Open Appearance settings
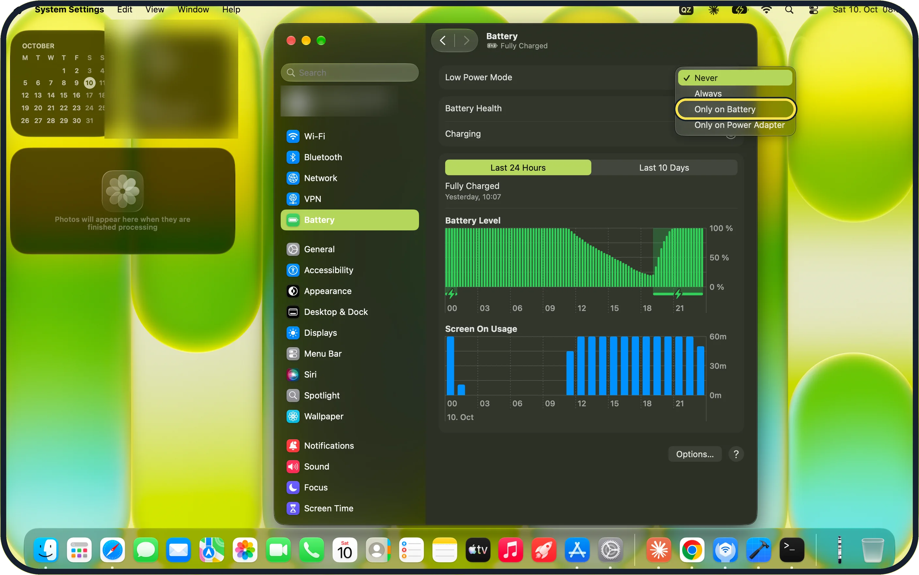 tap(349, 291)
